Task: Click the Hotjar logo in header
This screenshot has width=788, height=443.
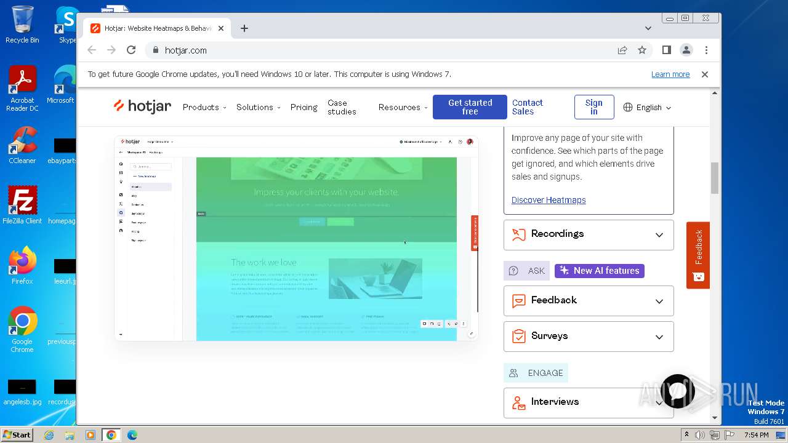Action: [142, 106]
